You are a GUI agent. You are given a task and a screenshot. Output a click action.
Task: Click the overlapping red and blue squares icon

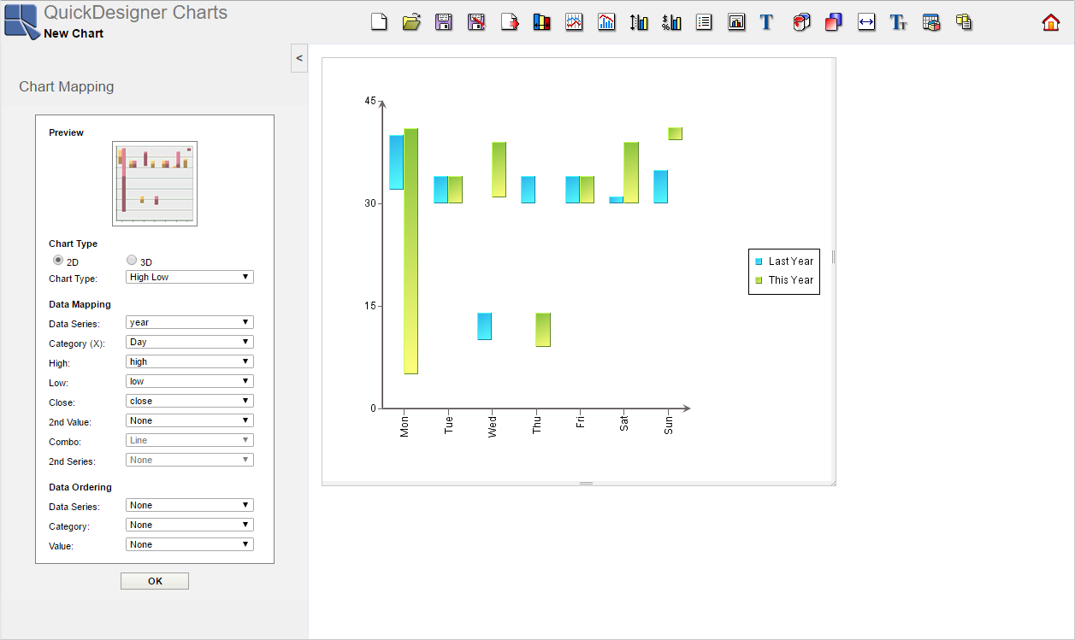834,22
